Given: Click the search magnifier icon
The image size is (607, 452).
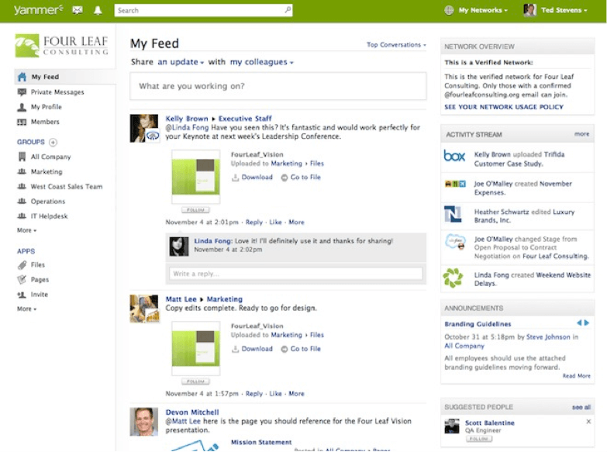Looking at the screenshot, I should pos(288,10).
